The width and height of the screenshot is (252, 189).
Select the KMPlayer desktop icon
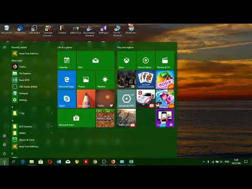103,29
